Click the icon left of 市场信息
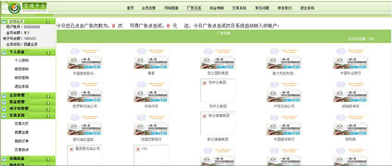 click(x=4, y=159)
